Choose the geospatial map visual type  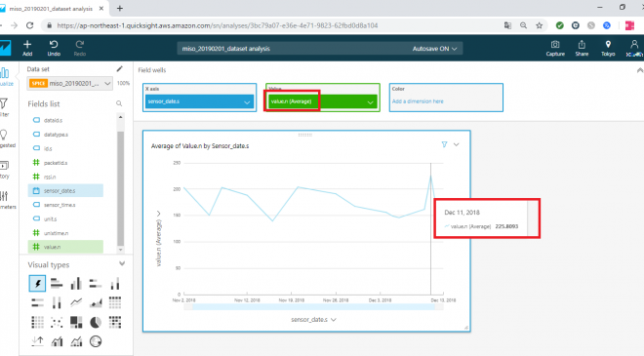pyautogui.click(x=96, y=341)
